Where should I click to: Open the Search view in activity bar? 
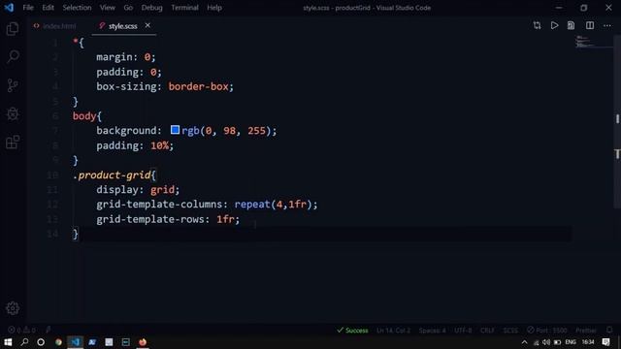13,57
